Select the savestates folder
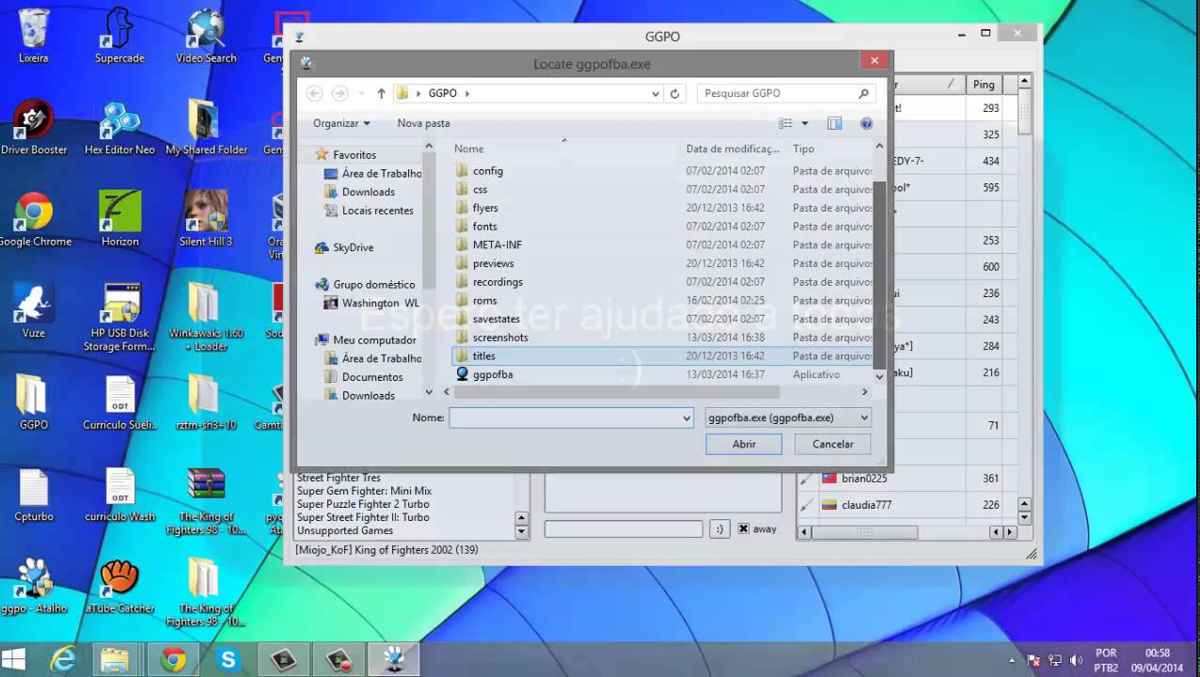Viewport: 1200px width, 677px height. (x=496, y=319)
